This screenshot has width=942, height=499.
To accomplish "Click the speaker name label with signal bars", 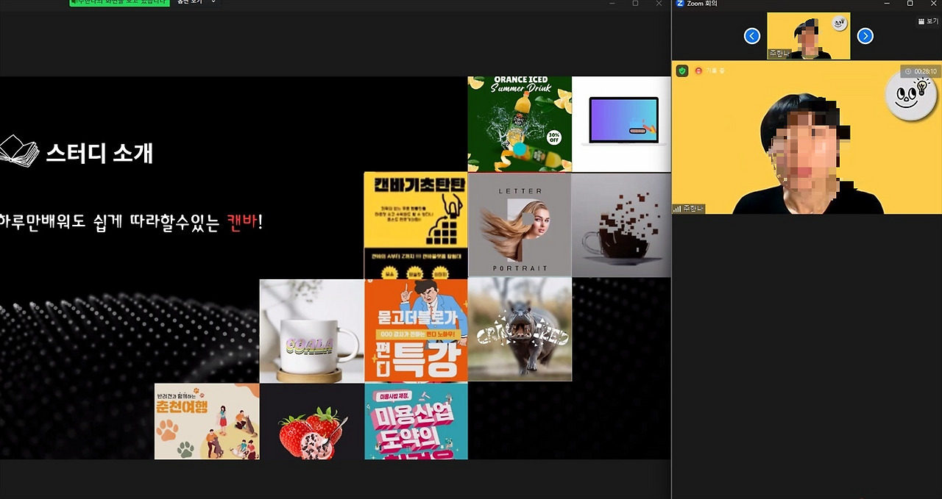I will (x=689, y=209).
